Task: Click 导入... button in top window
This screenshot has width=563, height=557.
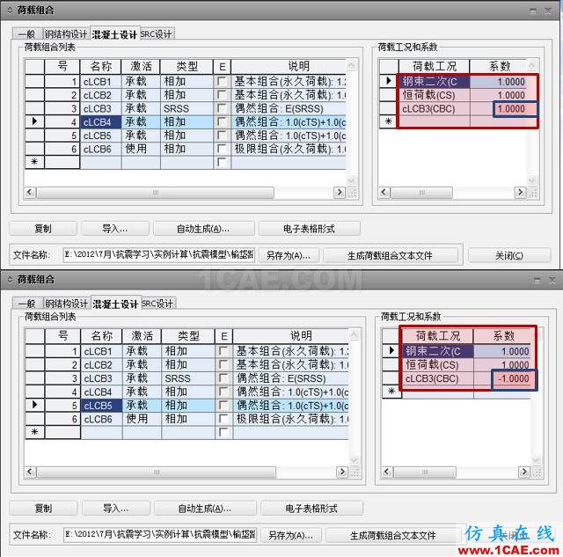Action: pos(115,229)
